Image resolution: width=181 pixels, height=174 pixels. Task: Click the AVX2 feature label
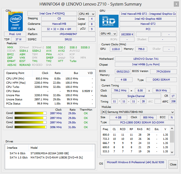(61, 51)
